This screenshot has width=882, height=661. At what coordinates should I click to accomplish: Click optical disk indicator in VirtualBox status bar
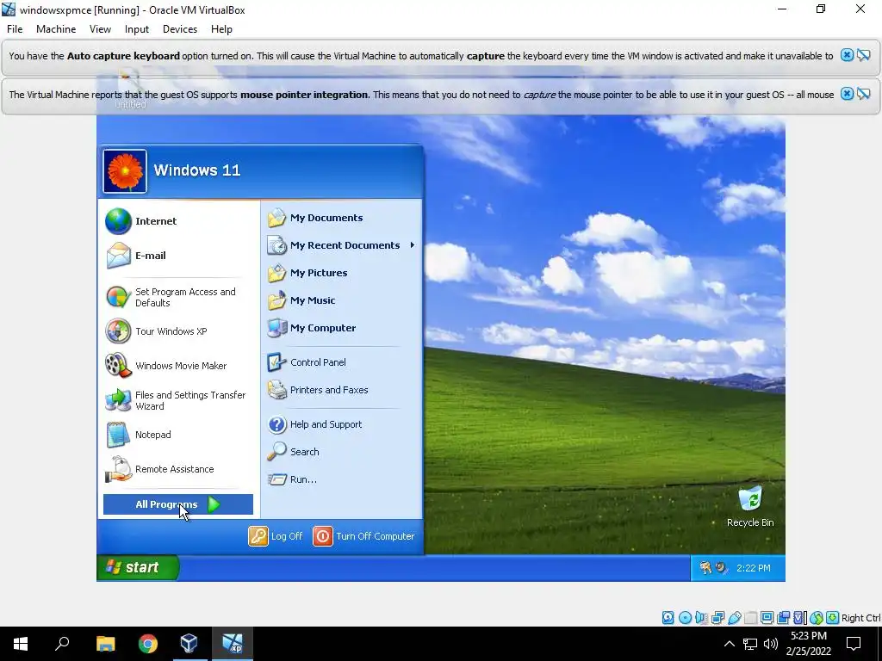[685, 618]
